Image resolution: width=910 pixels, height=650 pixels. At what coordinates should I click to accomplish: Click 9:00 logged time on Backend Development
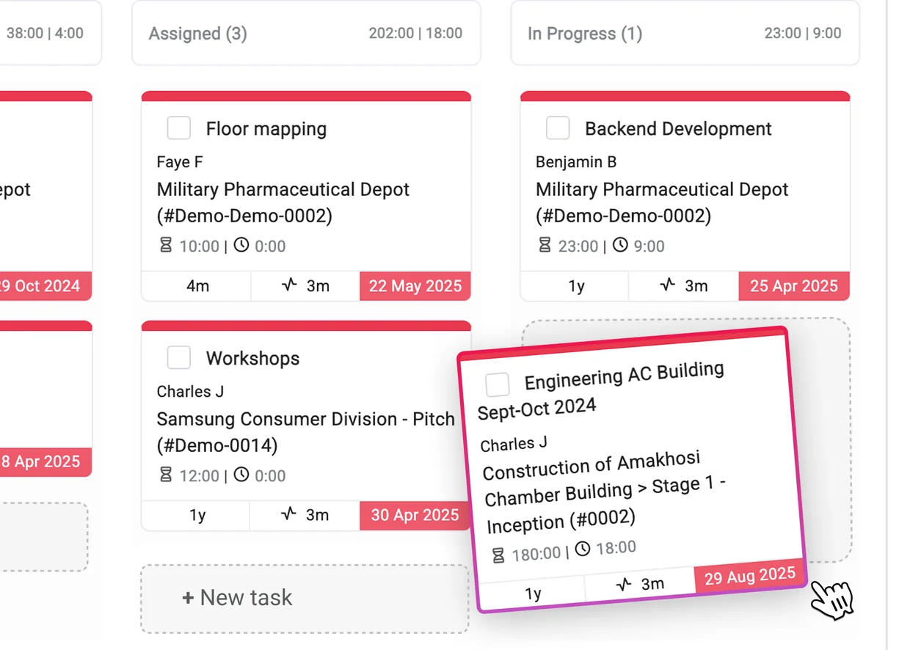point(649,246)
